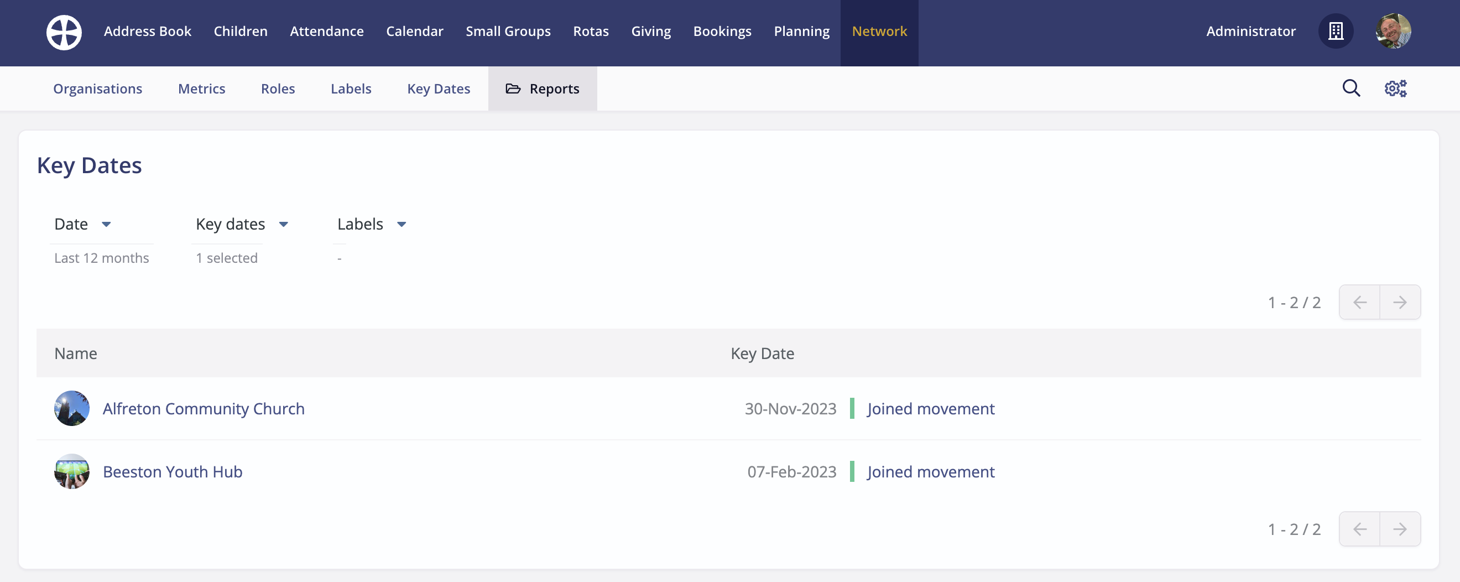Click Alfreton Community Church avatar thumbnail
The width and height of the screenshot is (1460, 582).
pyautogui.click(x=72, y=408)
